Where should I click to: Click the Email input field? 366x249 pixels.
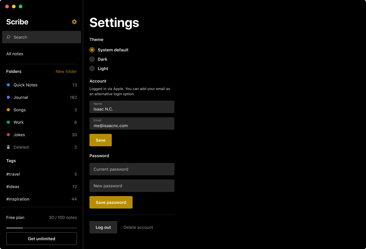pos(132,123)
